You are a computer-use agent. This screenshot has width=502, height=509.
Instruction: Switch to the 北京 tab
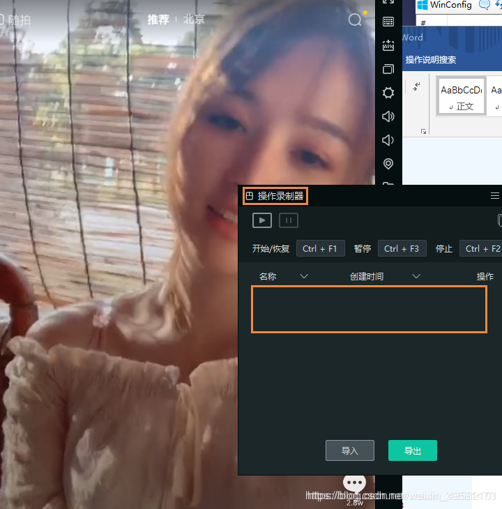pos(194,20)
